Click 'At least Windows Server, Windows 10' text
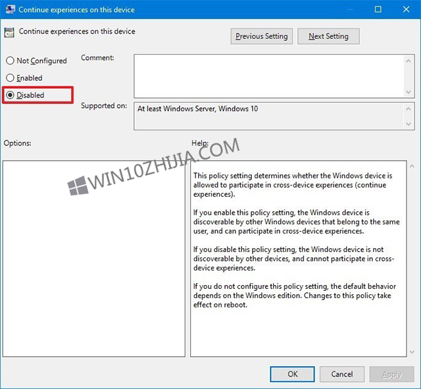The width and height of the screenshot is (421, 389). click(197, 109)
